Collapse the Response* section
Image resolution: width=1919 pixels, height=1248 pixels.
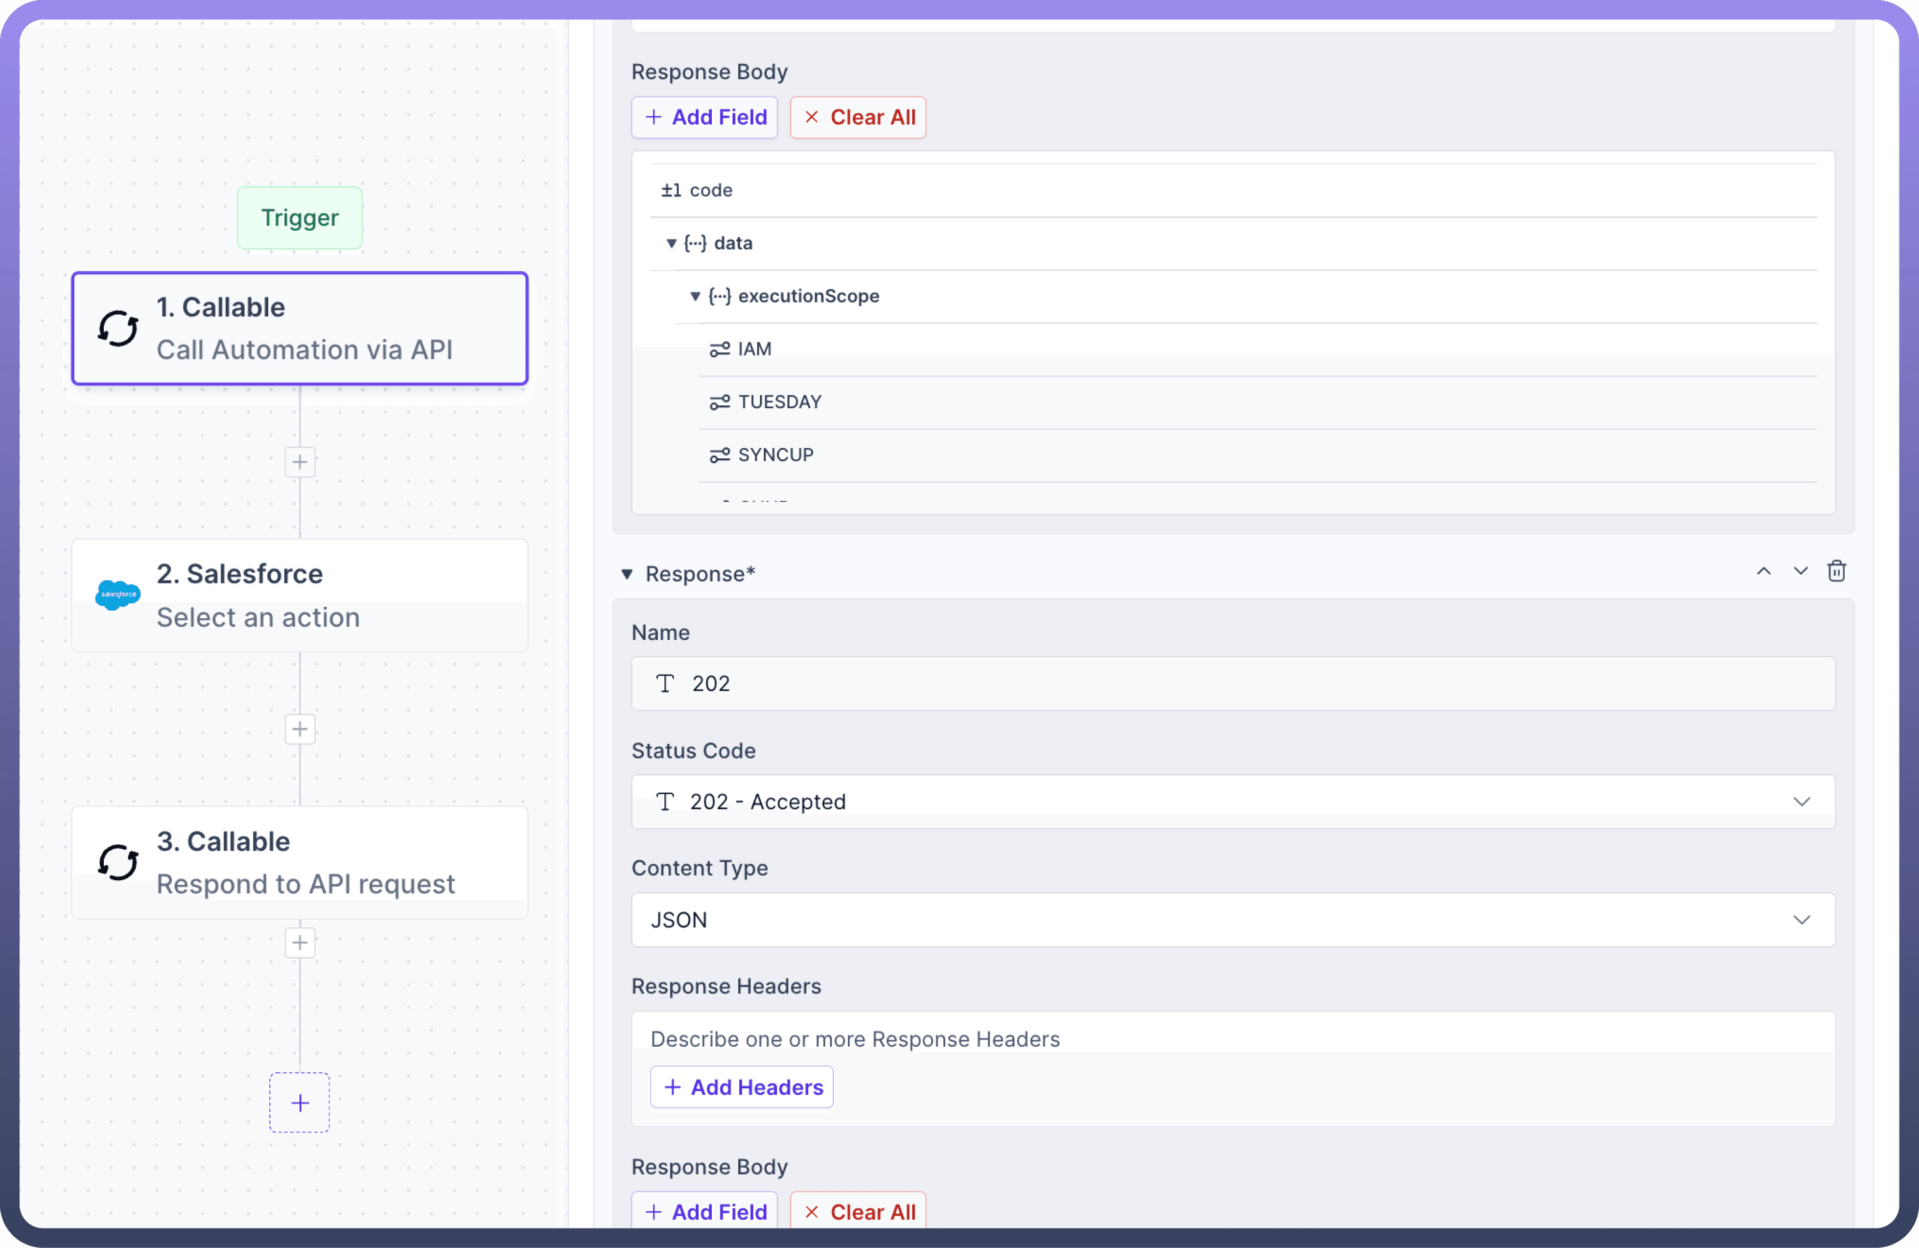[x=627, y=574]
